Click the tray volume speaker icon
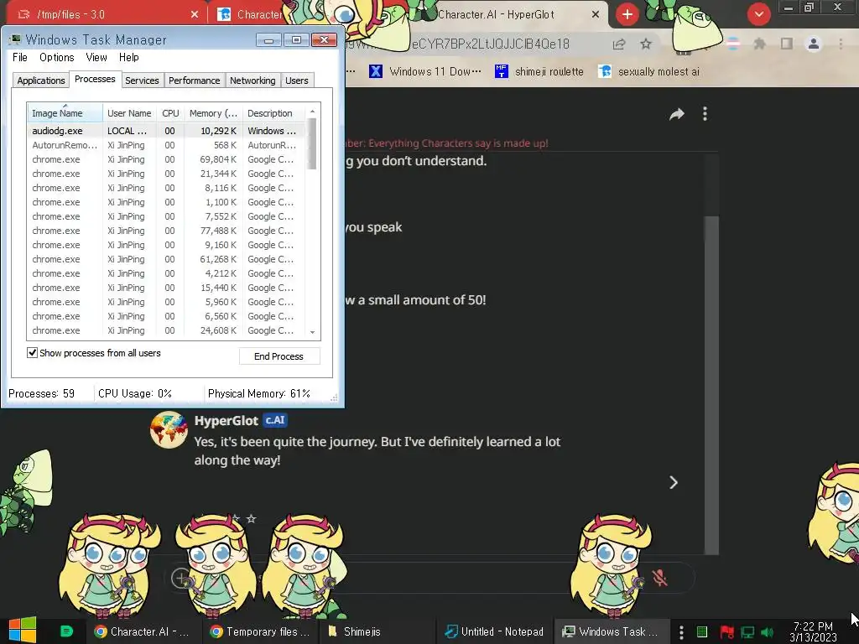 point(767,632)
